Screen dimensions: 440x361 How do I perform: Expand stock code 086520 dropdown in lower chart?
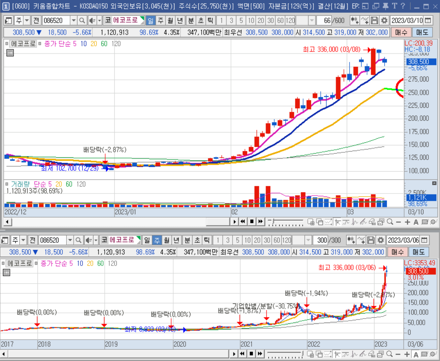pos(70,240)
